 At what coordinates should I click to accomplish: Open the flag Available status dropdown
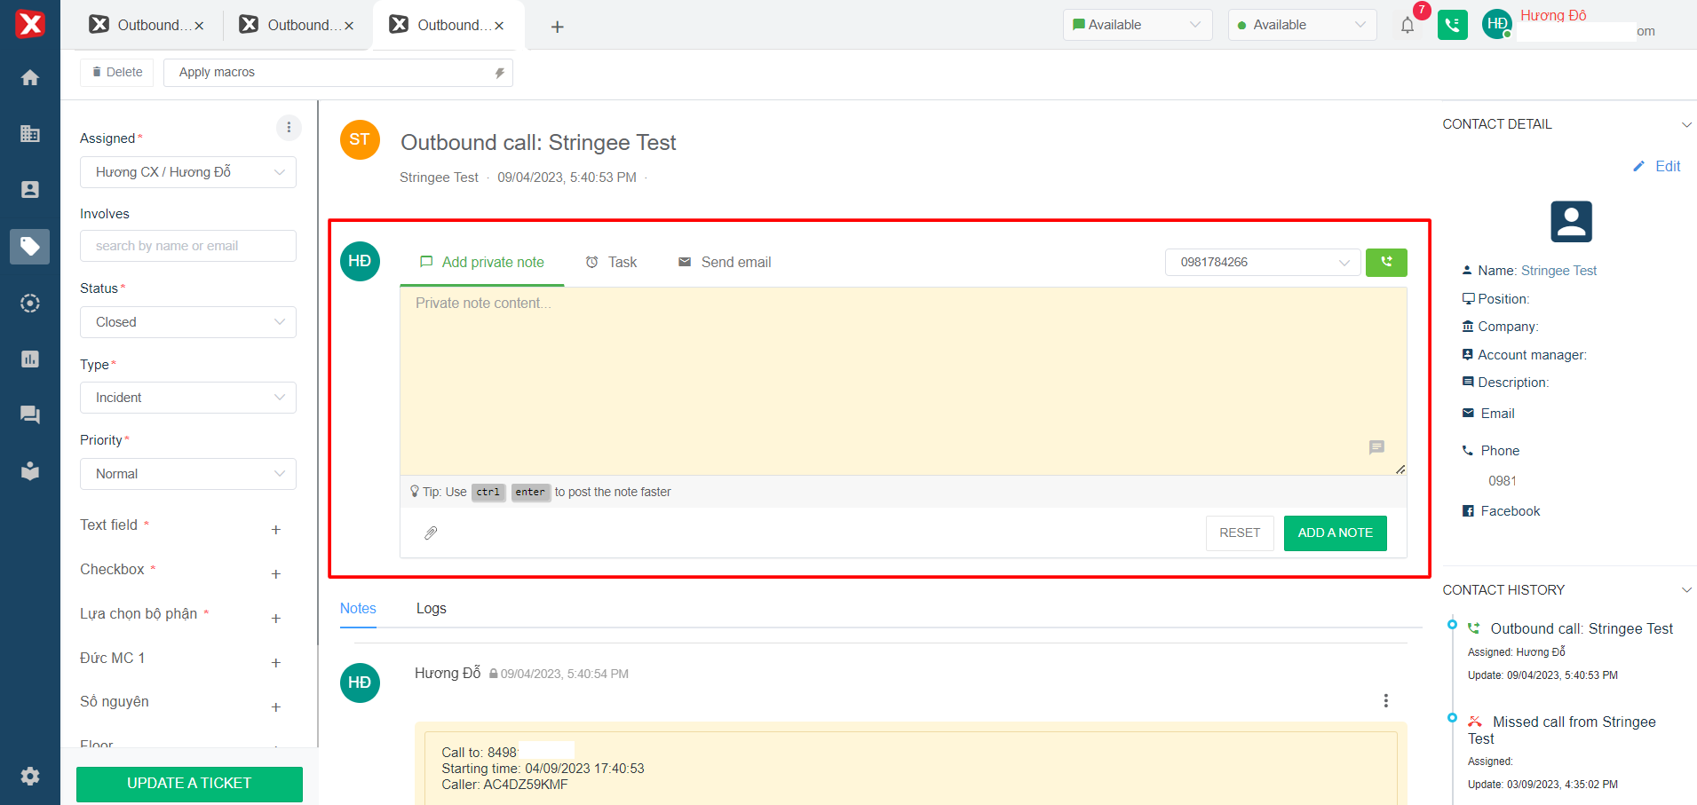click(x=1138, y=25)
